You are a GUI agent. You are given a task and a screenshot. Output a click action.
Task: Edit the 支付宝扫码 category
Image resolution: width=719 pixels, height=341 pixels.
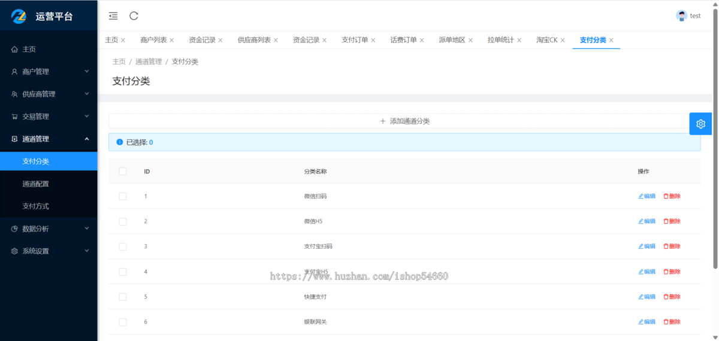647,246
